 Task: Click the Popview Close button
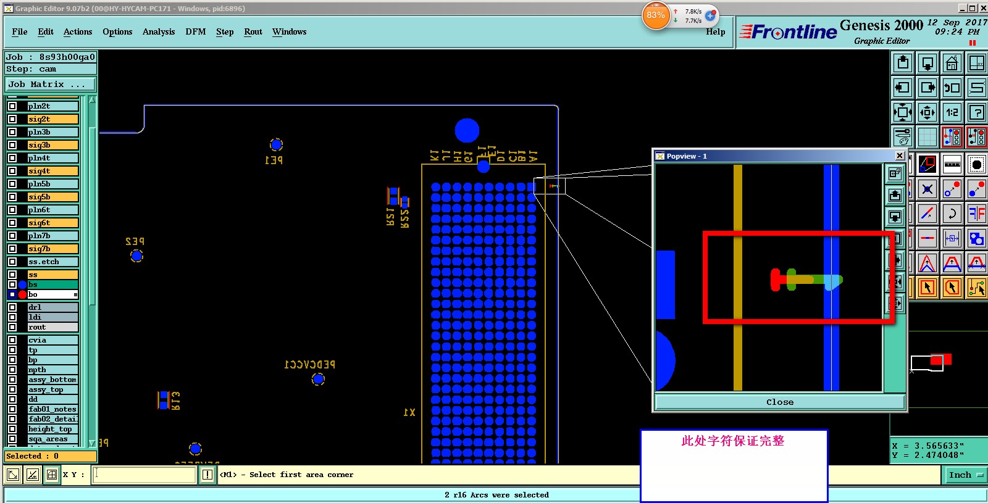780,402
